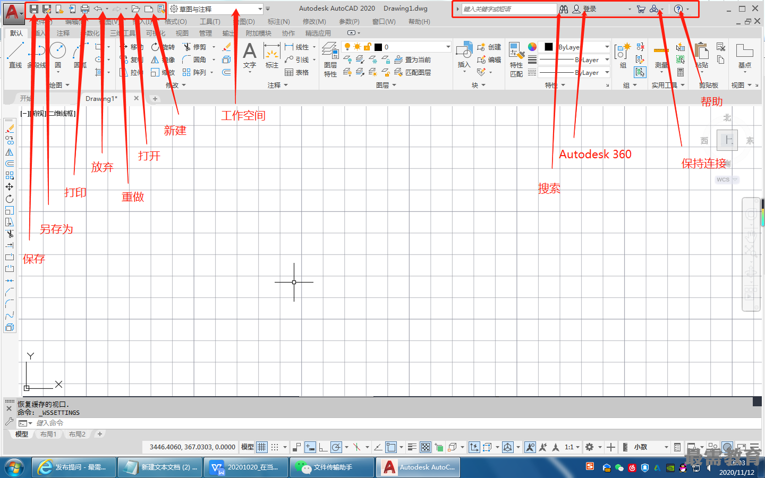The image size is (765, 478).
Task: Click the Save icon in Quick Access toolbar
Action: [x=33, y=9]
